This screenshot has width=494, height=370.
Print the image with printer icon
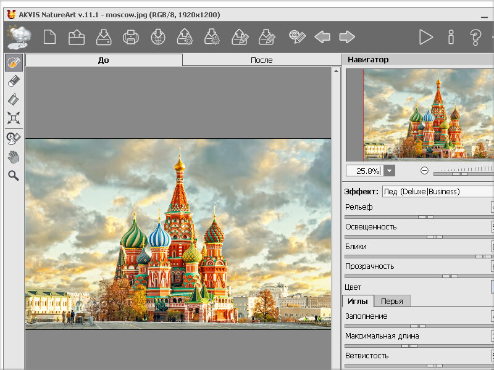point(131,37)
